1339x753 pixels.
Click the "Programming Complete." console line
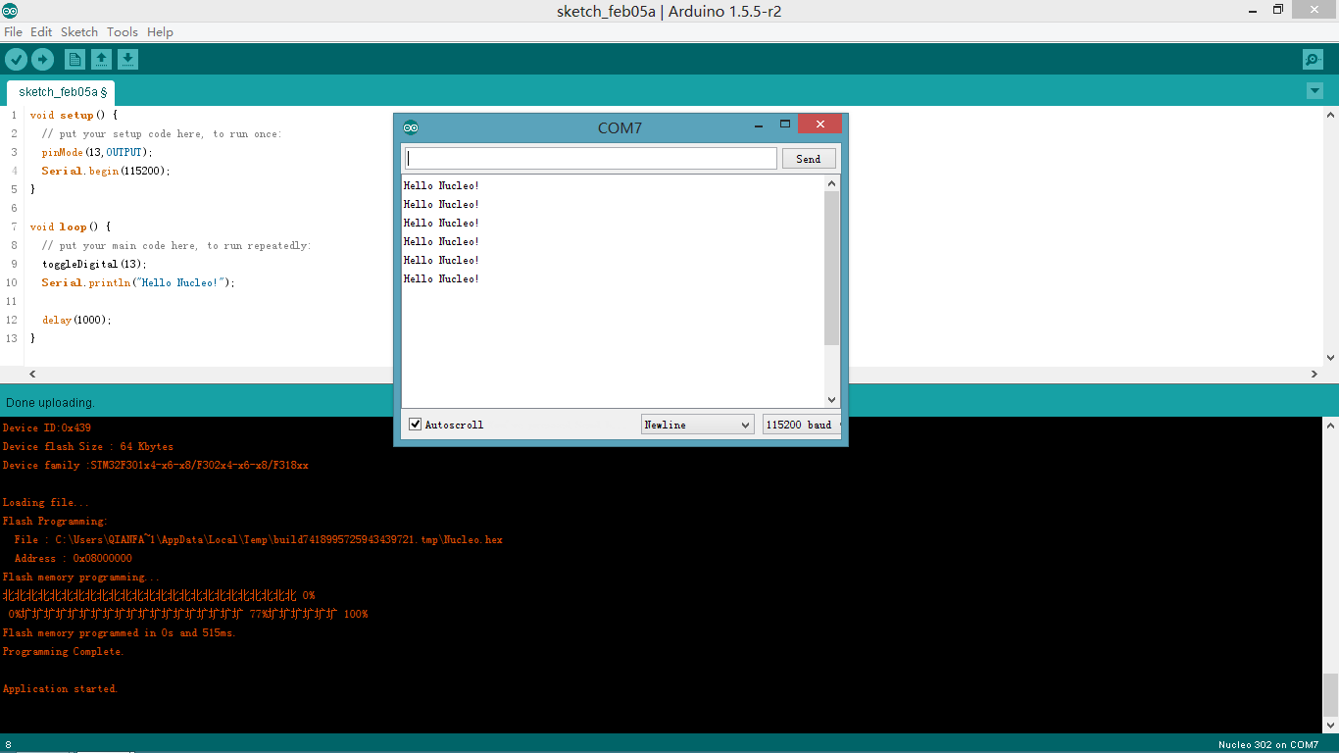point(64,651)
